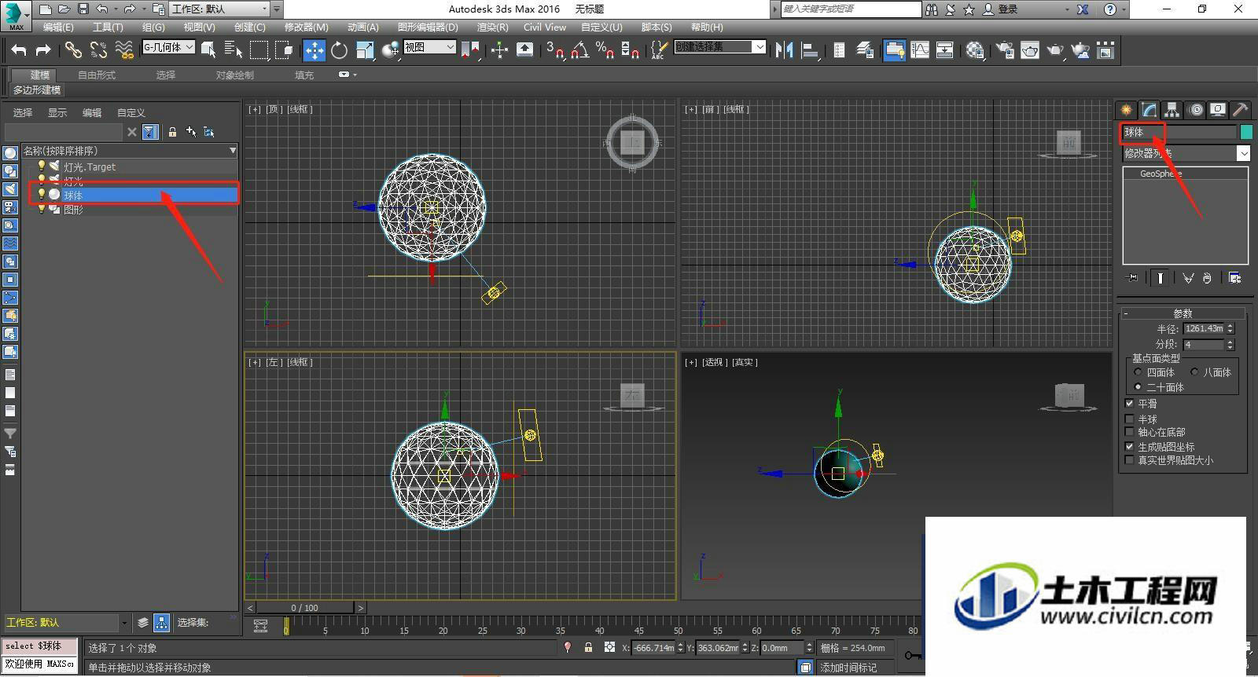The width and height of the screenshot is (1258, 677).
Task: Open the G-几何体 selection filter dropdown
Action: coord(168,47)
